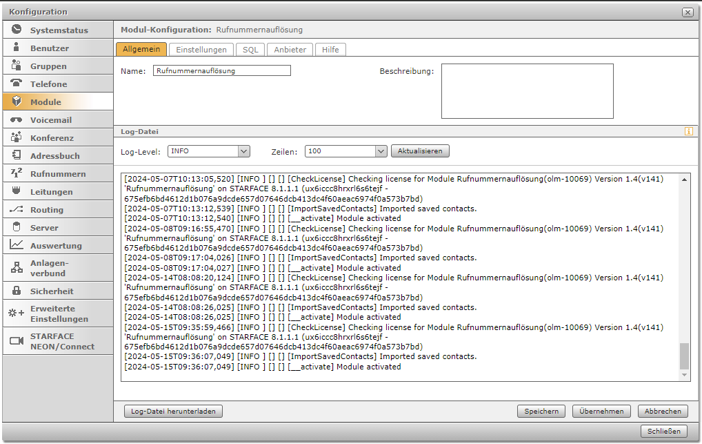Click the Voicemail tape icon

(x=17, y=119)
